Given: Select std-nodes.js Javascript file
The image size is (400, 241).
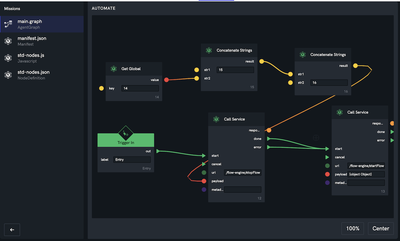Looking at the screenshot, I should tap(42, 58).
